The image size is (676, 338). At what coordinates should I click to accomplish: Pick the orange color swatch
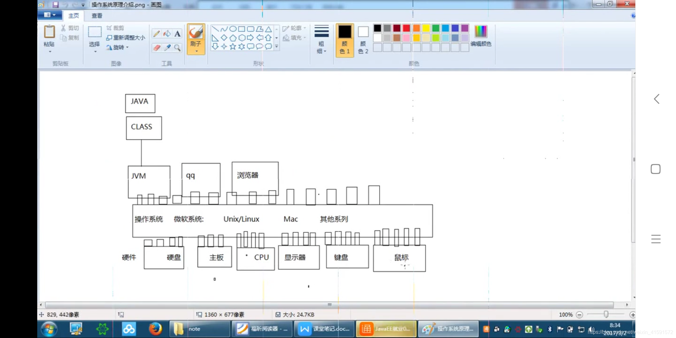[x=416, y=28]
